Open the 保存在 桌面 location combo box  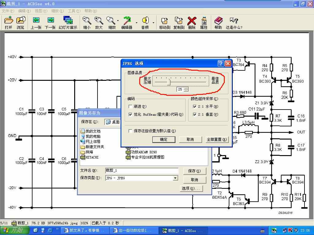113,122
